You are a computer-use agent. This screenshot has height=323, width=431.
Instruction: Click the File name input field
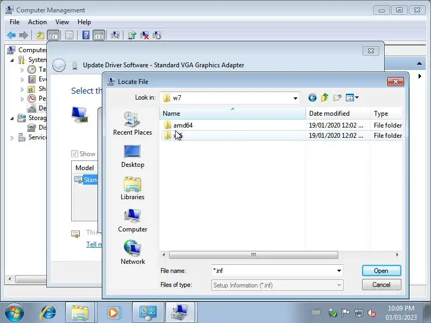pos(274,271)
